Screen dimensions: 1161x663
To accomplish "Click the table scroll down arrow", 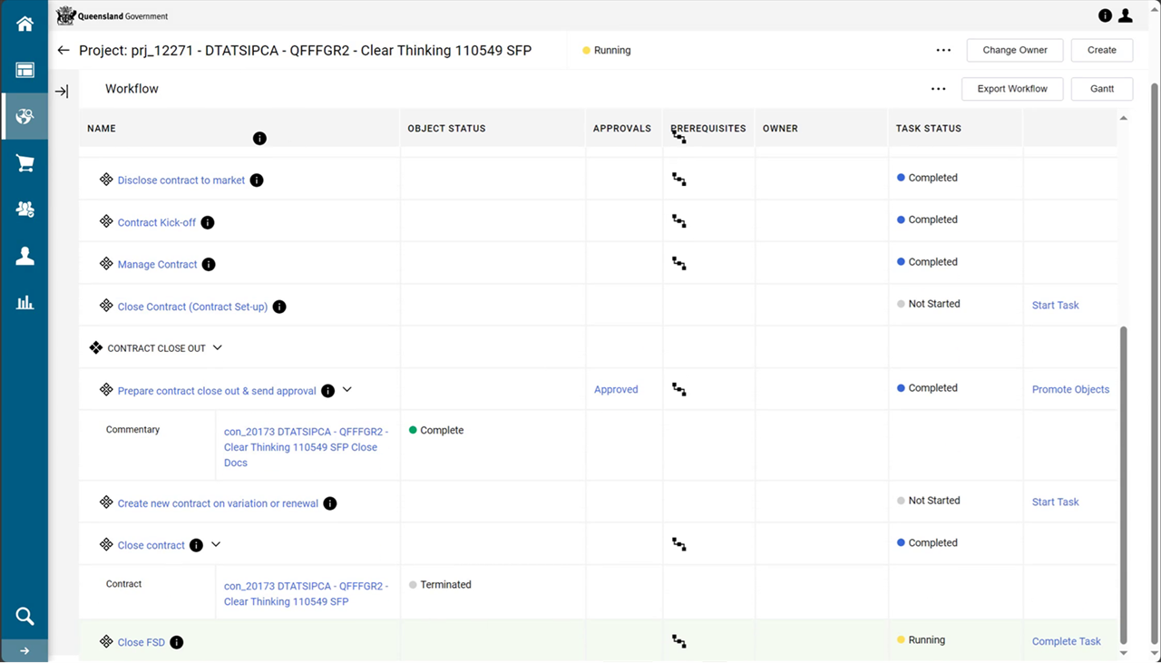I will (1124, 653).
